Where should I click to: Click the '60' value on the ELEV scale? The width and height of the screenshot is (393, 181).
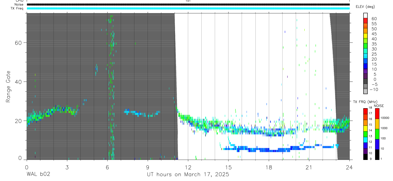pos(374,19)
